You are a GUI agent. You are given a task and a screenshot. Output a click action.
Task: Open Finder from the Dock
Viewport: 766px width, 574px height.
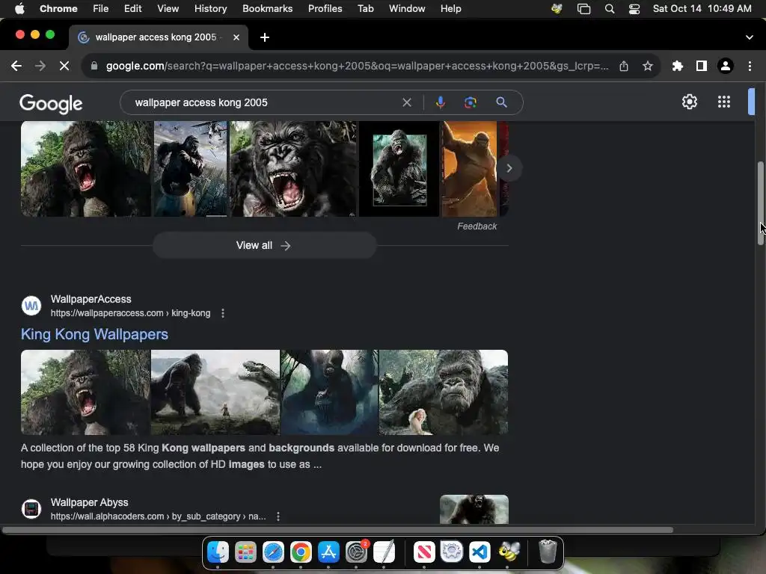[218, 552]
